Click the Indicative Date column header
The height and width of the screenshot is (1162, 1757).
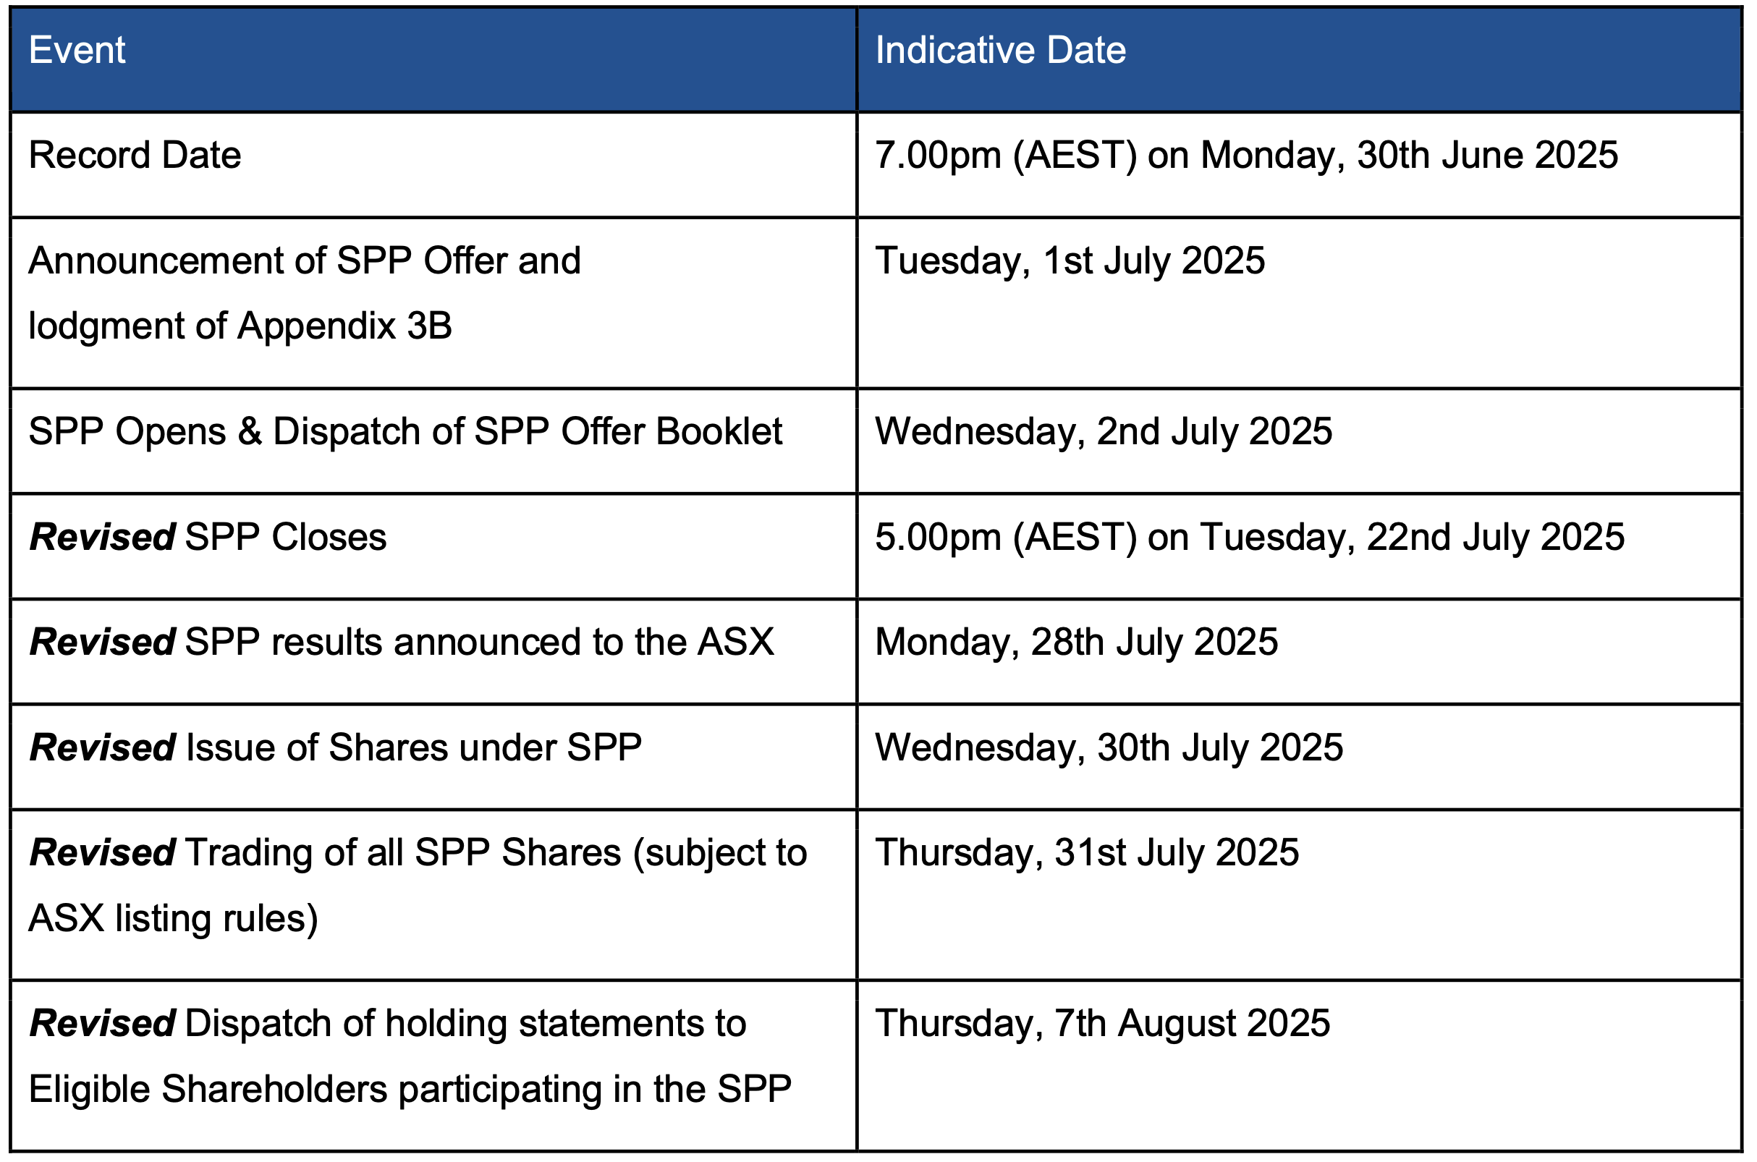point(1300,60)
